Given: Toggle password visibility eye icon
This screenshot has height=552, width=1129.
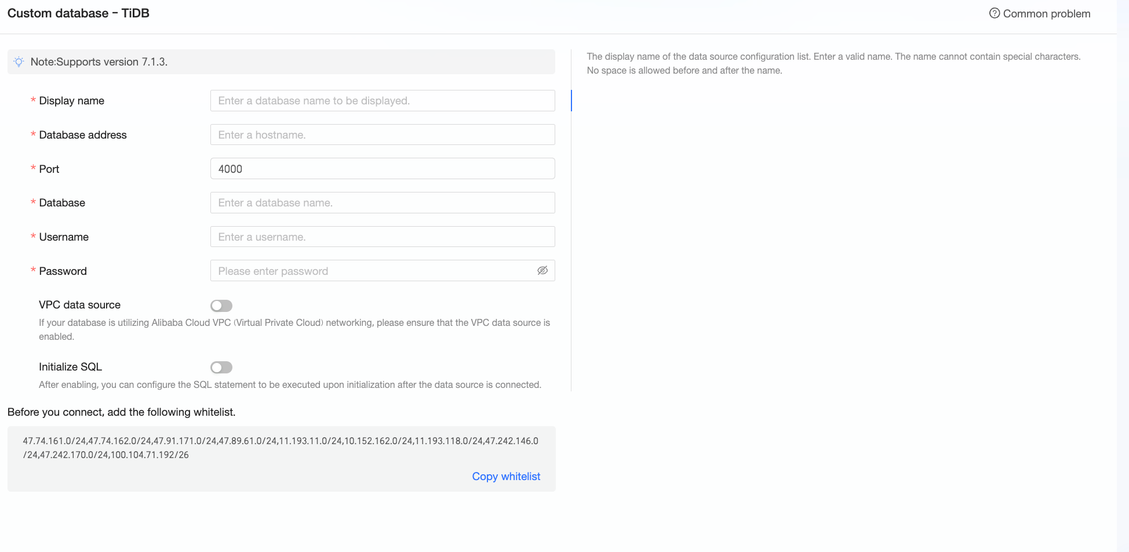Looking at the screenshot, I should 542,271.
